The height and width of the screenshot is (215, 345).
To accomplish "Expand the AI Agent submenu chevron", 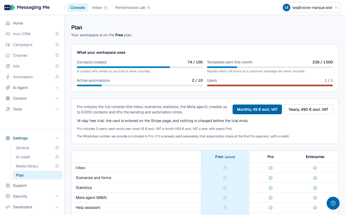I will [57, 88].
